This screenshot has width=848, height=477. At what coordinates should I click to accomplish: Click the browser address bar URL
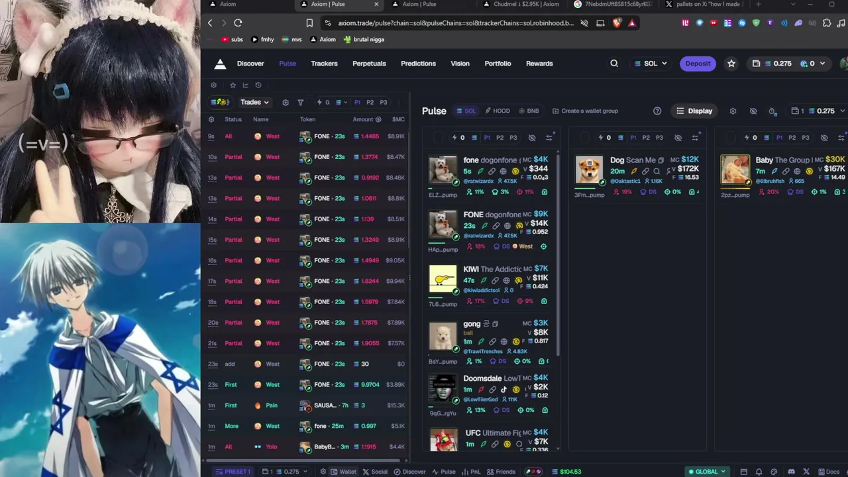click(x=455, y=23)
